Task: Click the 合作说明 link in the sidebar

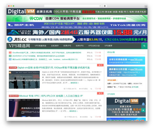Action: tap(135, 87)
